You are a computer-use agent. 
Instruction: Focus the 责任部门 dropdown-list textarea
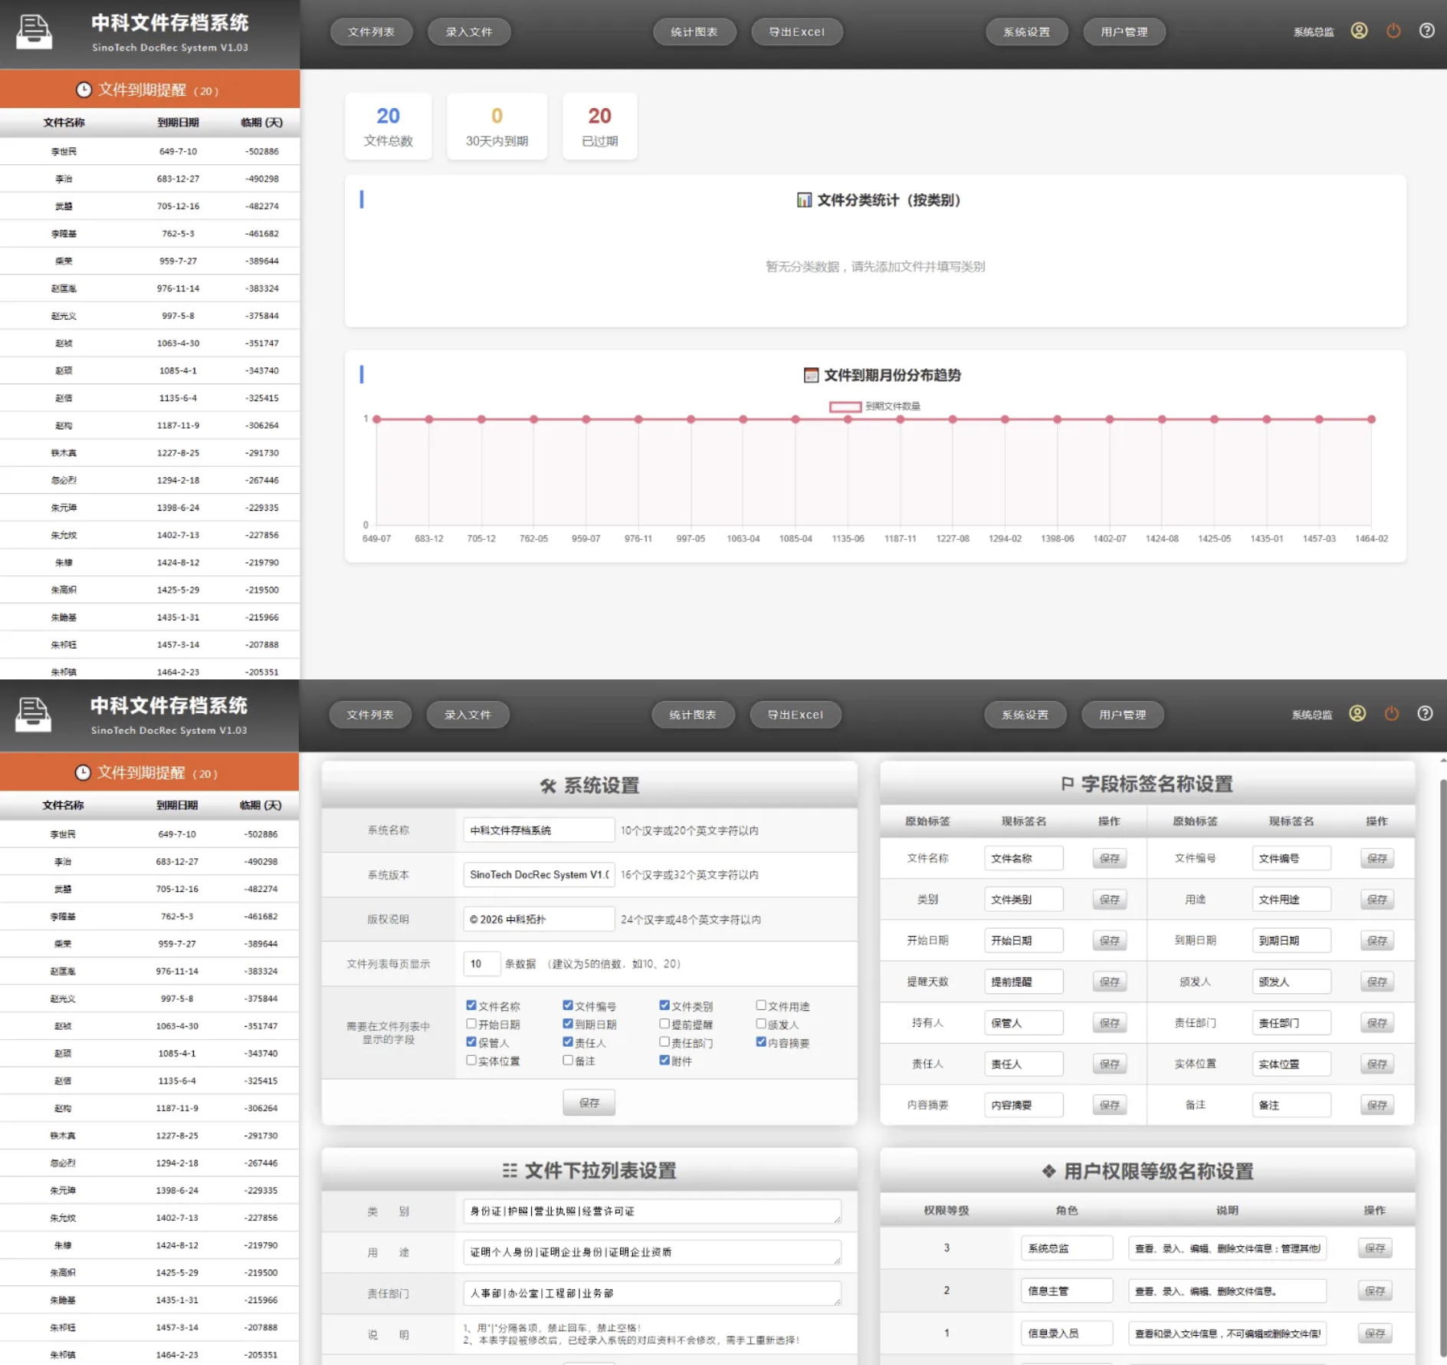coord(652,1294)
